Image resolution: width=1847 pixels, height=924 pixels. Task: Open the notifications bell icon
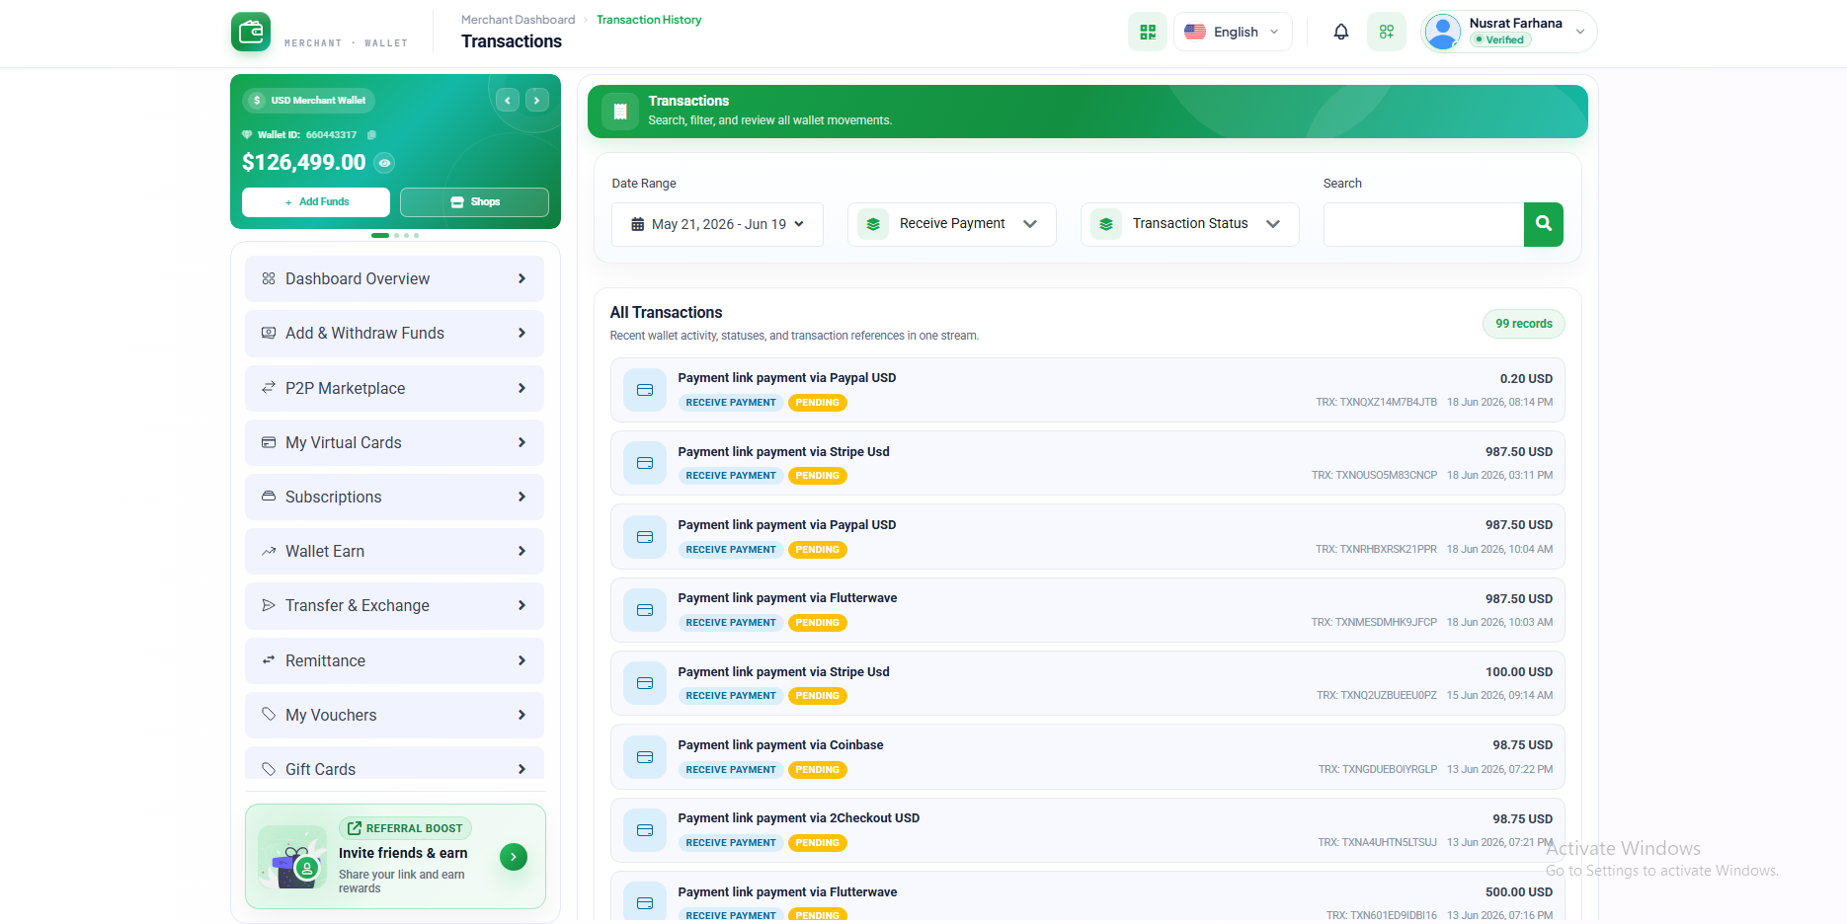pos(1340,32)
